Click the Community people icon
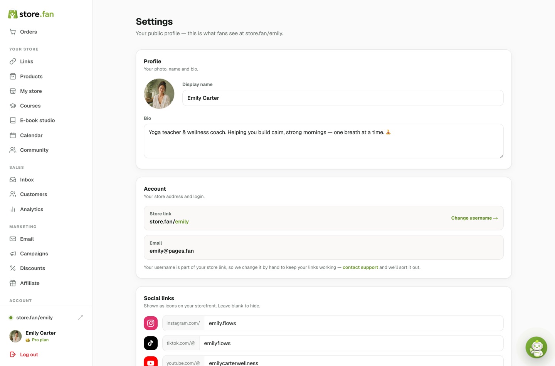Image resolution: width=555 pixels, height=366 pixels. pos(13,150)
